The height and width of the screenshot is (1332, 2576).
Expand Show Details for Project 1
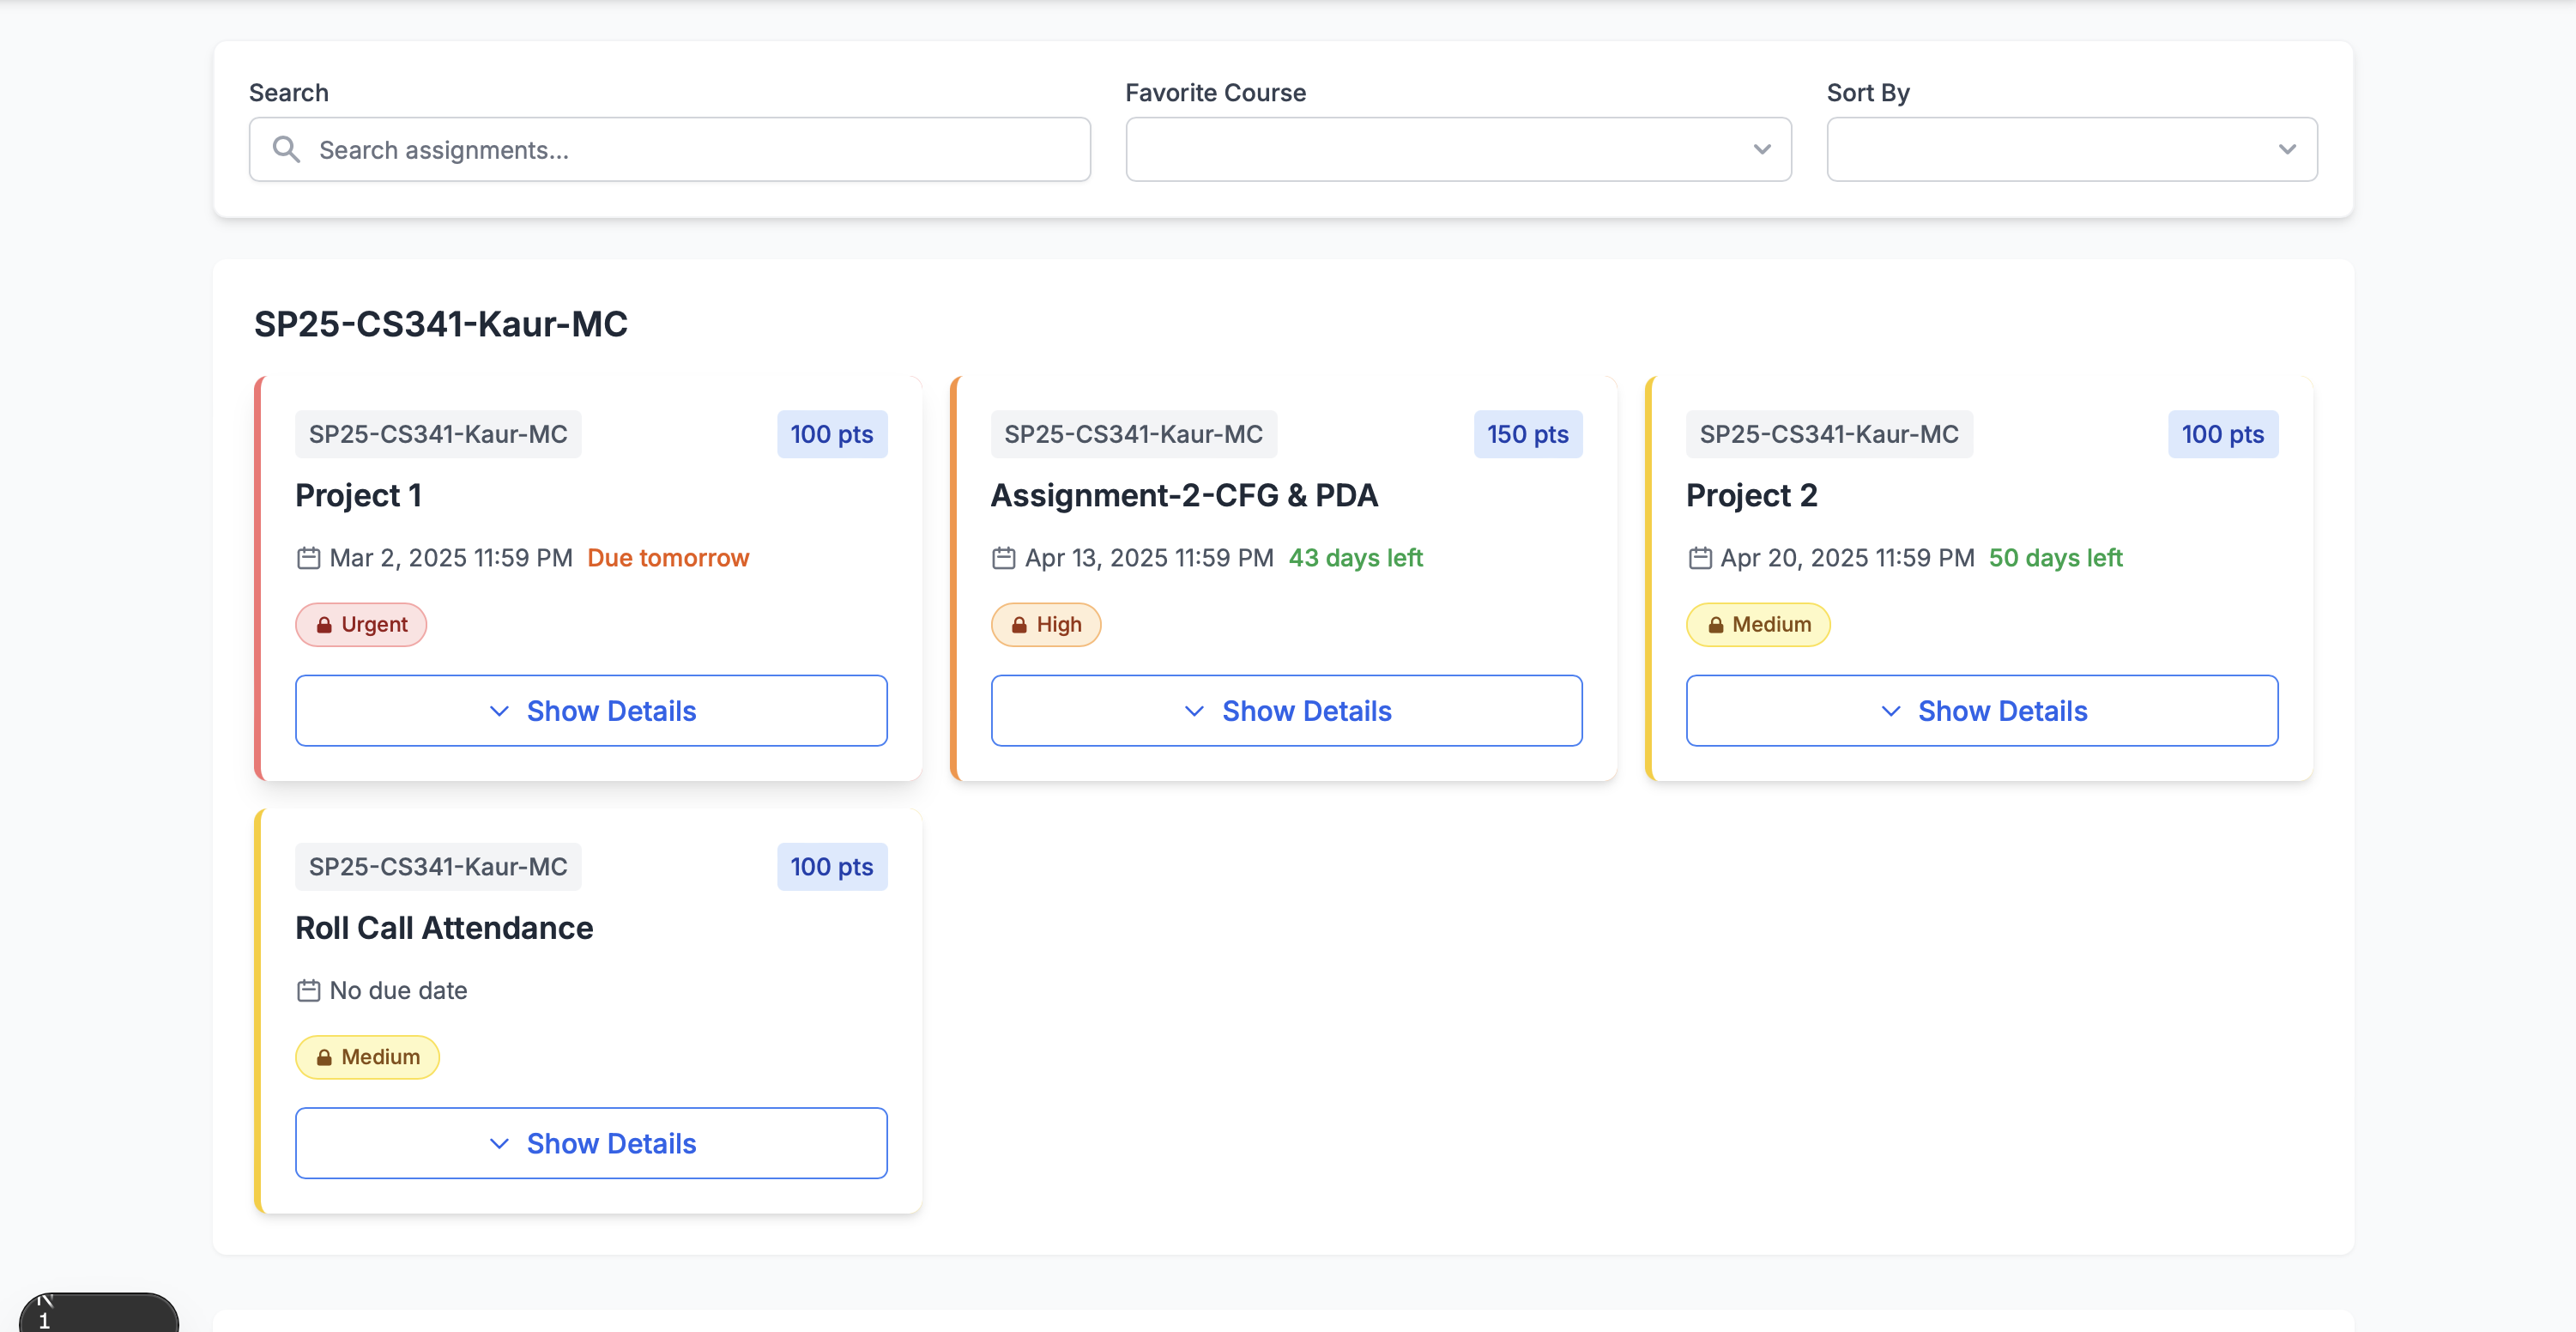[x=591, y=710]
